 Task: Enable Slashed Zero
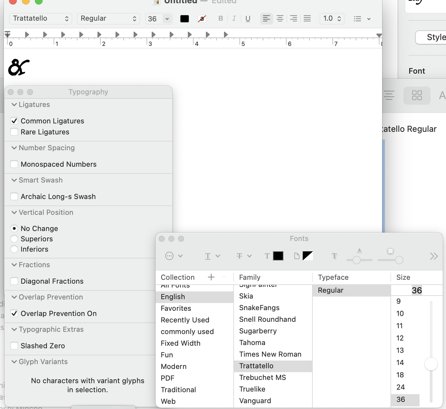point(14,346)
